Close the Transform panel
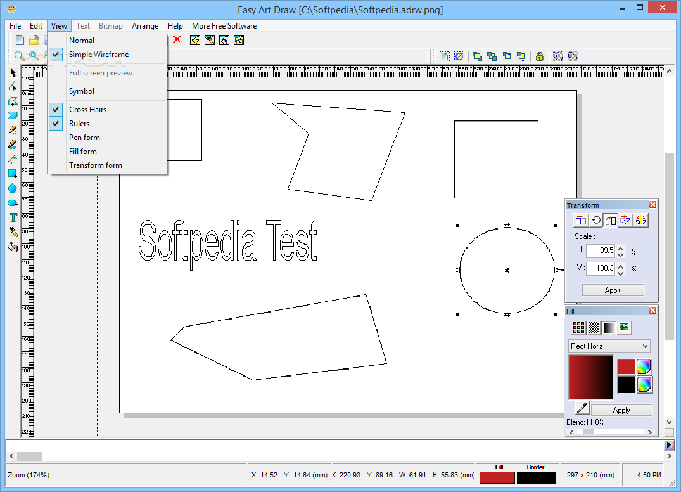681x492 pixels. pos(652,205)
